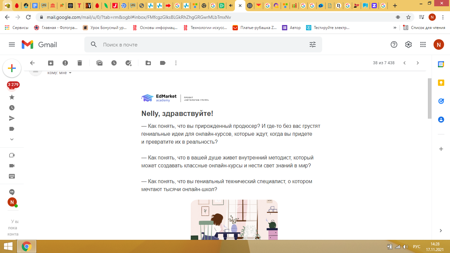Open the 'Сервисы' bookmarks bar item
The width and height of the screenshot is (450, 253).
16,28
